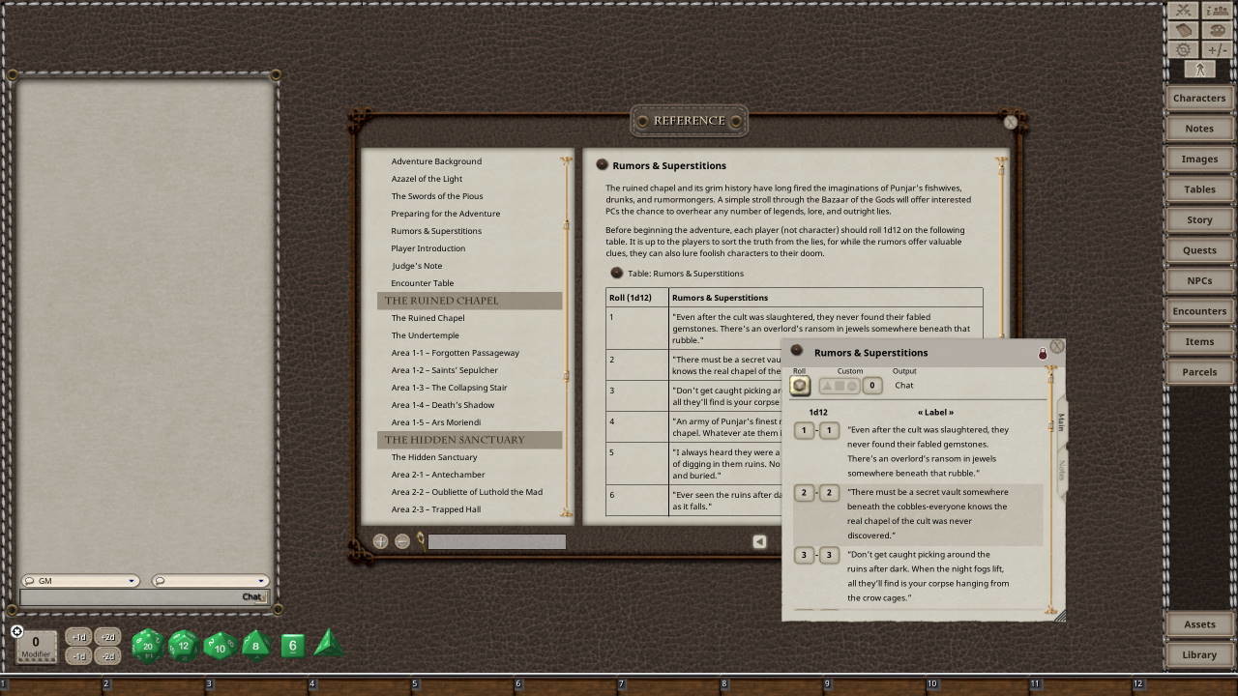Screen dimensions: 1238x696
Task: Click the Chat button below the message box
Action: click(x=251, y=596)
